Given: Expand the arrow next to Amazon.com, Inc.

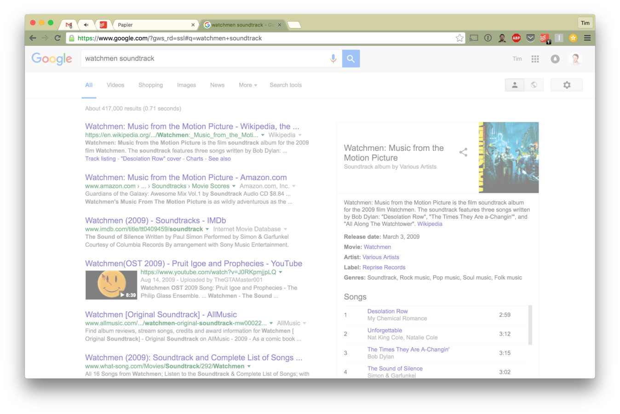Looking at the screenshot, I should click(x=293, y=186).
